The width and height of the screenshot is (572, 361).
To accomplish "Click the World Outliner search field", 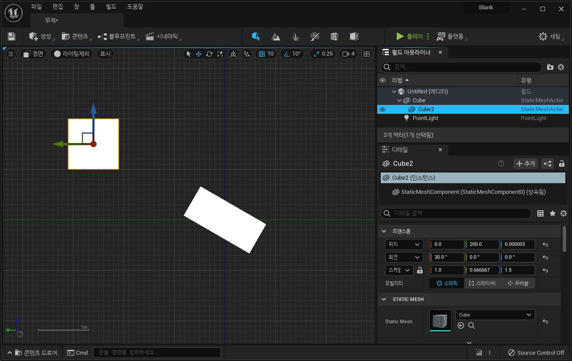I will [x=461, y=67].
